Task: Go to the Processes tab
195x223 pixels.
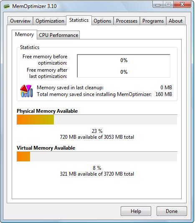Action: [x=127, y=21]
